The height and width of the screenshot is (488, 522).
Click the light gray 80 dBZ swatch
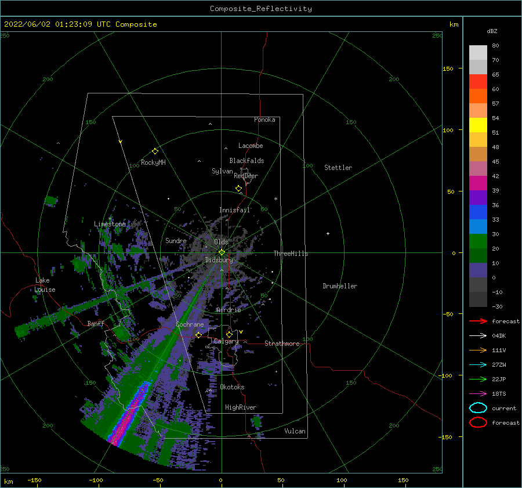pos(478,52)
